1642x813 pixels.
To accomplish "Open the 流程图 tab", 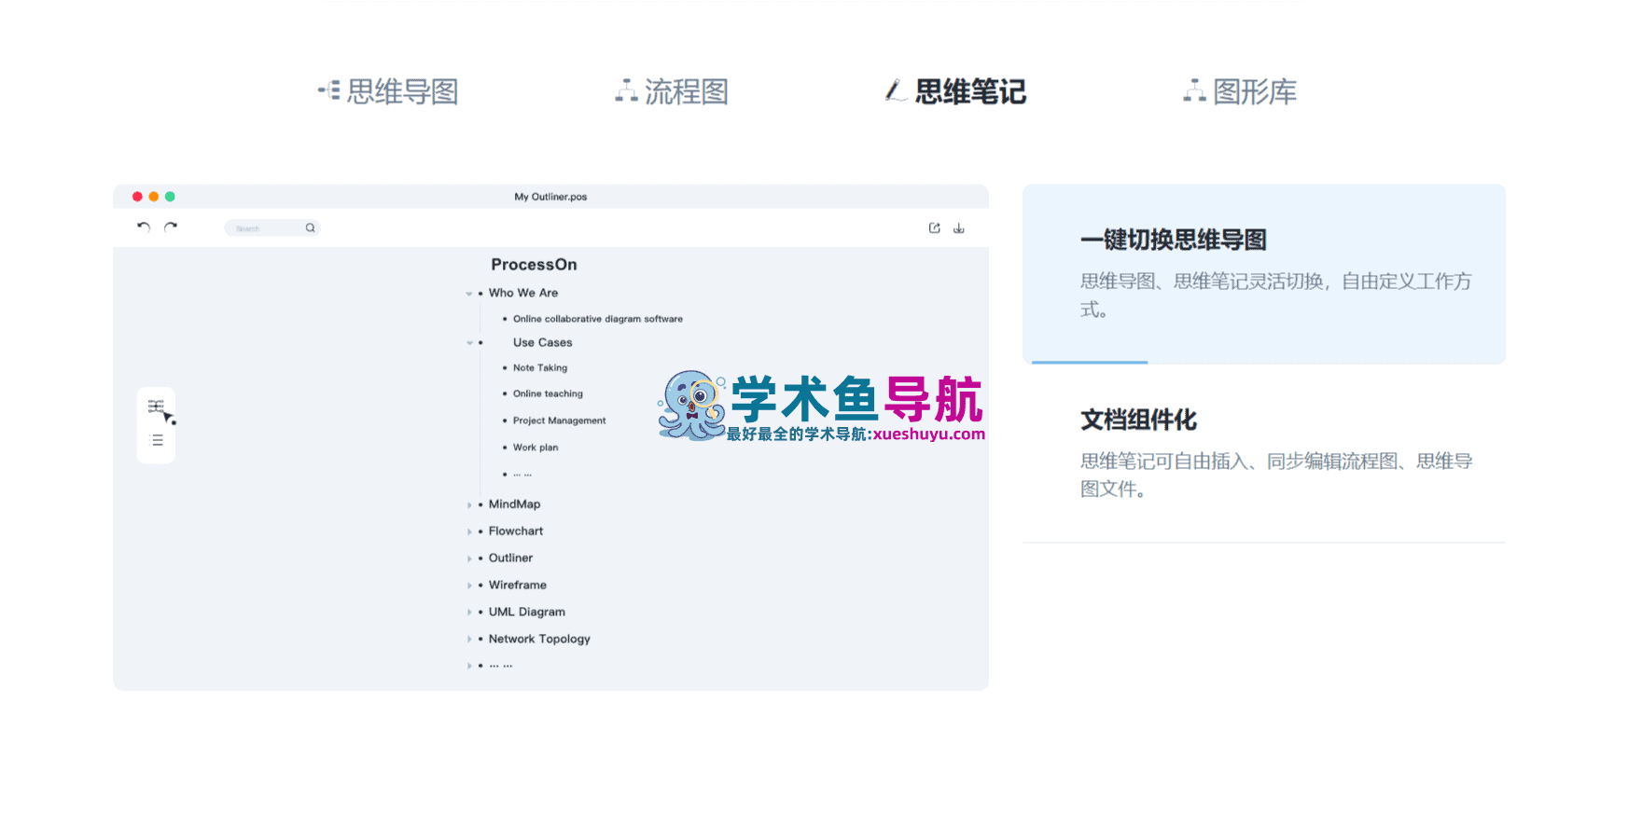I will tap(672, 91).
